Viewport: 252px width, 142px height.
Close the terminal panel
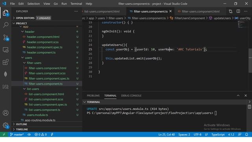click(x=246, y=95)
